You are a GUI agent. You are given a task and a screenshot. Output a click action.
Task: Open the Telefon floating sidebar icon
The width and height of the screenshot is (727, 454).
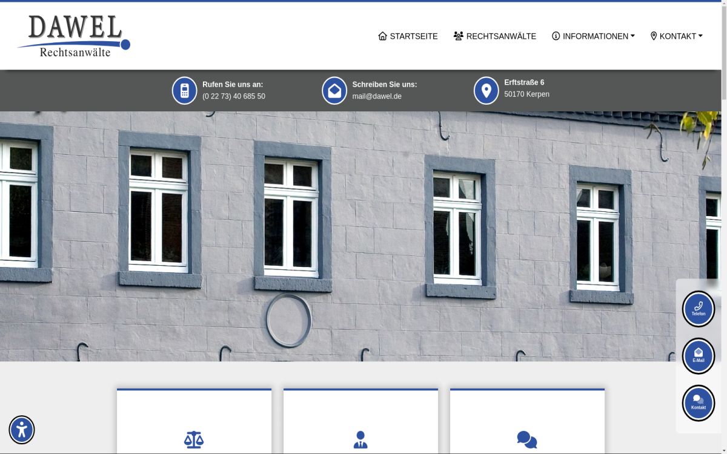(699, 308)
